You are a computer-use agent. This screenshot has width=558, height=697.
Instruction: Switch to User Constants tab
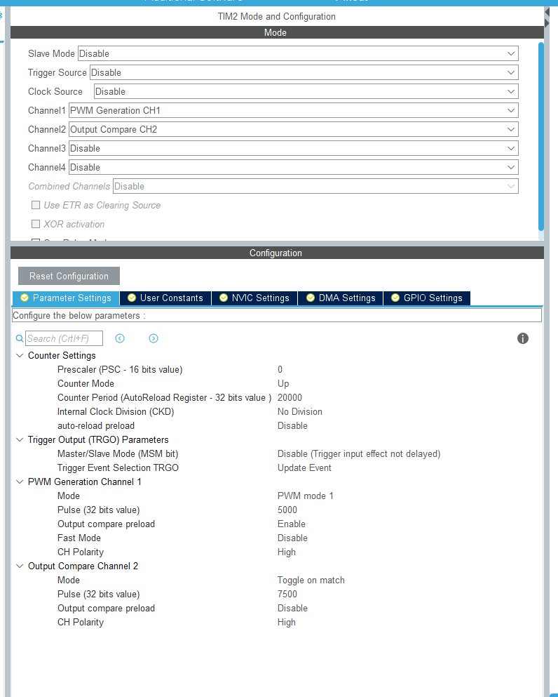[x=165, y=298]
